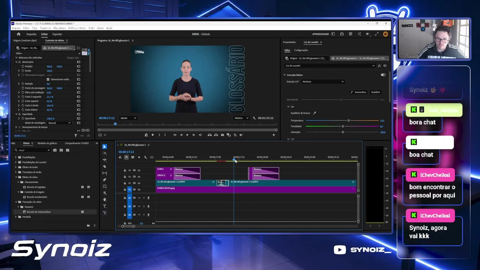Solo audio track A2

click(x=144, y=206)
